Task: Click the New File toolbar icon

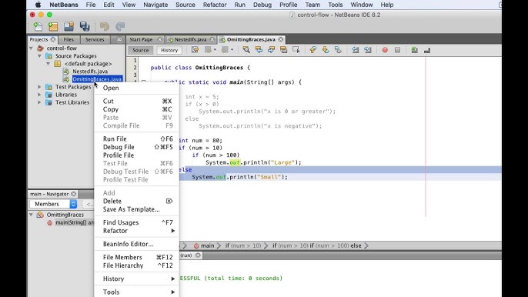Action: click(x=38, y=26)
